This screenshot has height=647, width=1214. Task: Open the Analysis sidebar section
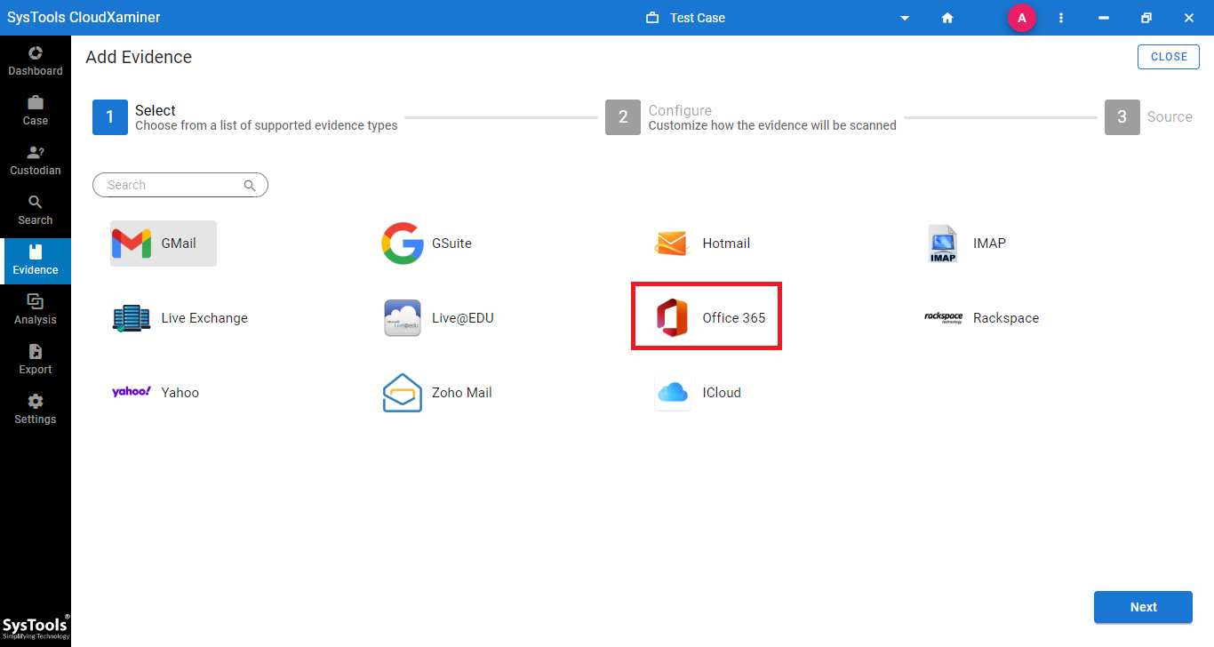(36, 309)
